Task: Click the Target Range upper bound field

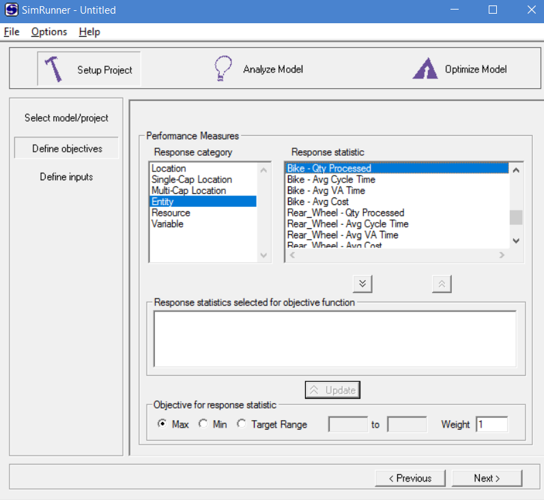Action: point(407,424)
